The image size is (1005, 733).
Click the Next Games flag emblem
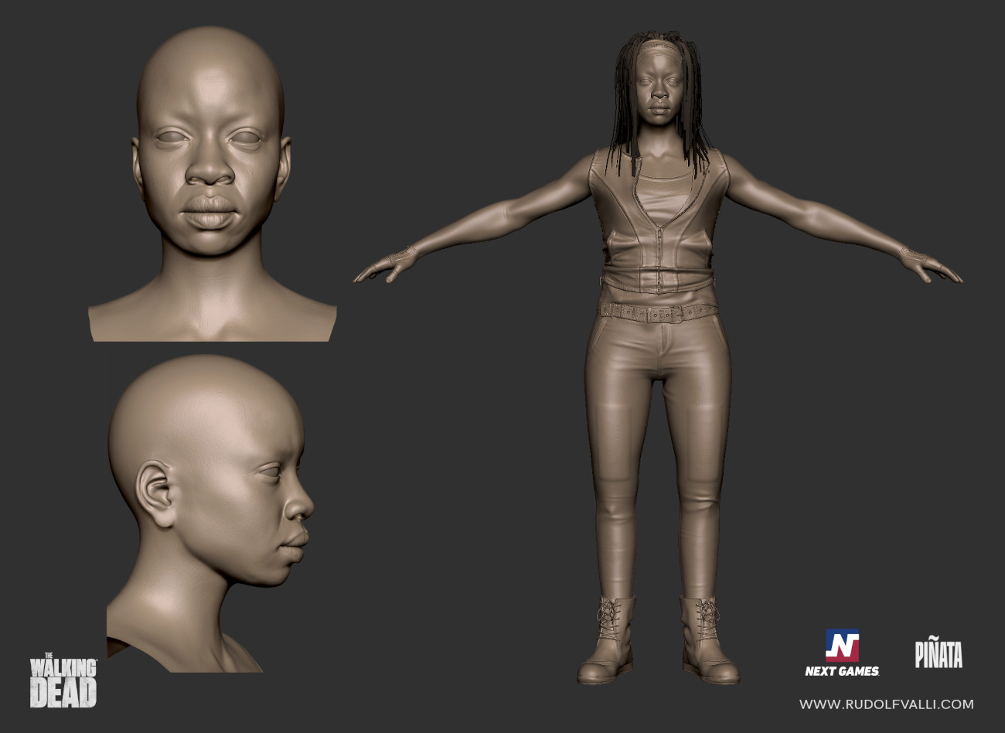tap(842, 646)
